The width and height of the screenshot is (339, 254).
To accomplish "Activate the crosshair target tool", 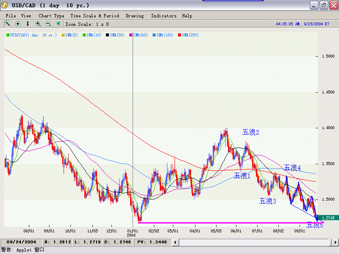I will click(18, 24).
